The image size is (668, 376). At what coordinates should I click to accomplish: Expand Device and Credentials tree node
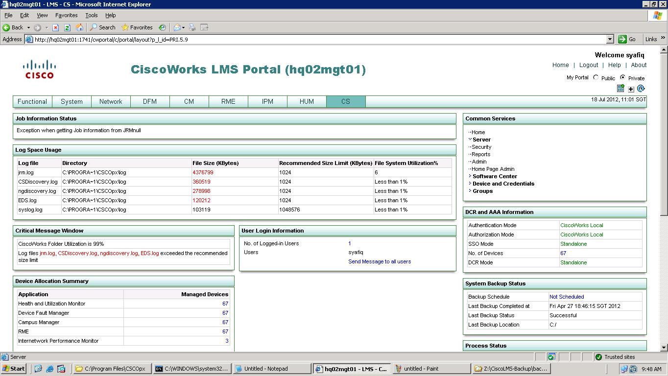coord(470,183)
